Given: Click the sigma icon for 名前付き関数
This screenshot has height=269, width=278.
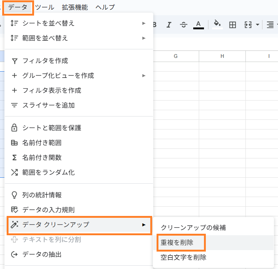Looking at the screenshot, I should (14, 157).
